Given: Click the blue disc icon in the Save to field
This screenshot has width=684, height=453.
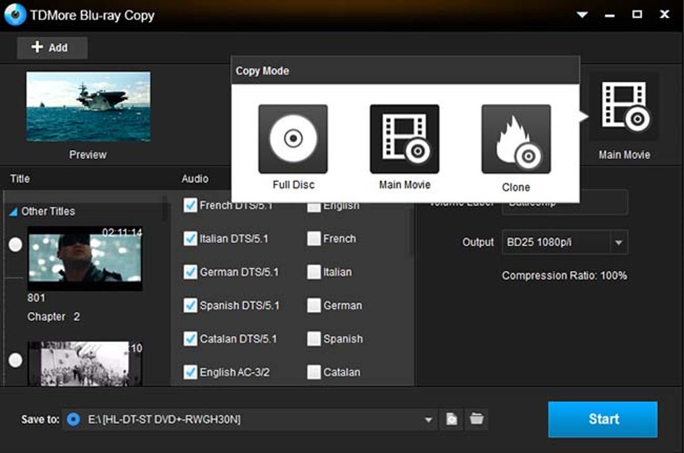Looking at the screenshot, I should (73, 419).
